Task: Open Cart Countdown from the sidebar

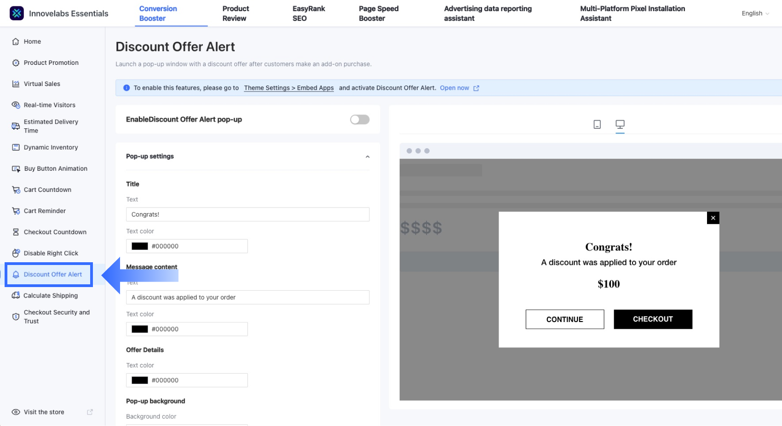Action: coord(47,190)
